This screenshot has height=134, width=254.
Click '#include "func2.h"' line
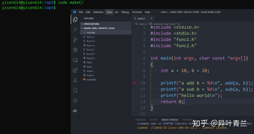tap(174, 46)
